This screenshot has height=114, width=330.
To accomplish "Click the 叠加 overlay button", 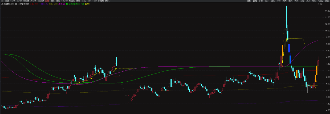I will [x=255, y=1].
